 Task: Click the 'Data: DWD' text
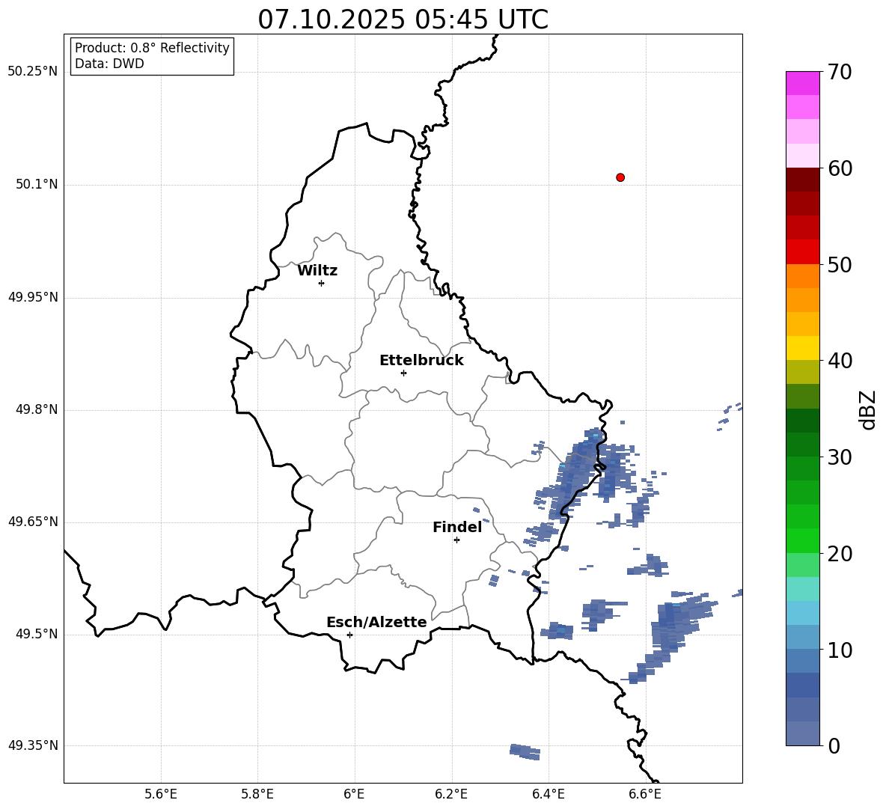pos(109,64)
